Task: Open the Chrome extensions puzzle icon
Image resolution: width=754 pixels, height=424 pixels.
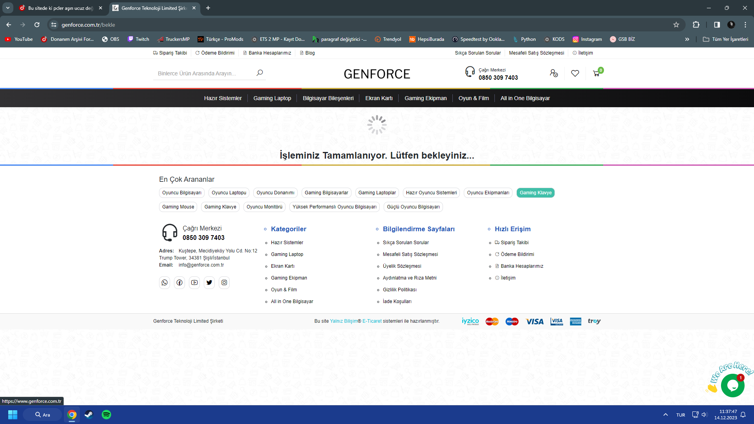Action: click(696, 25)
